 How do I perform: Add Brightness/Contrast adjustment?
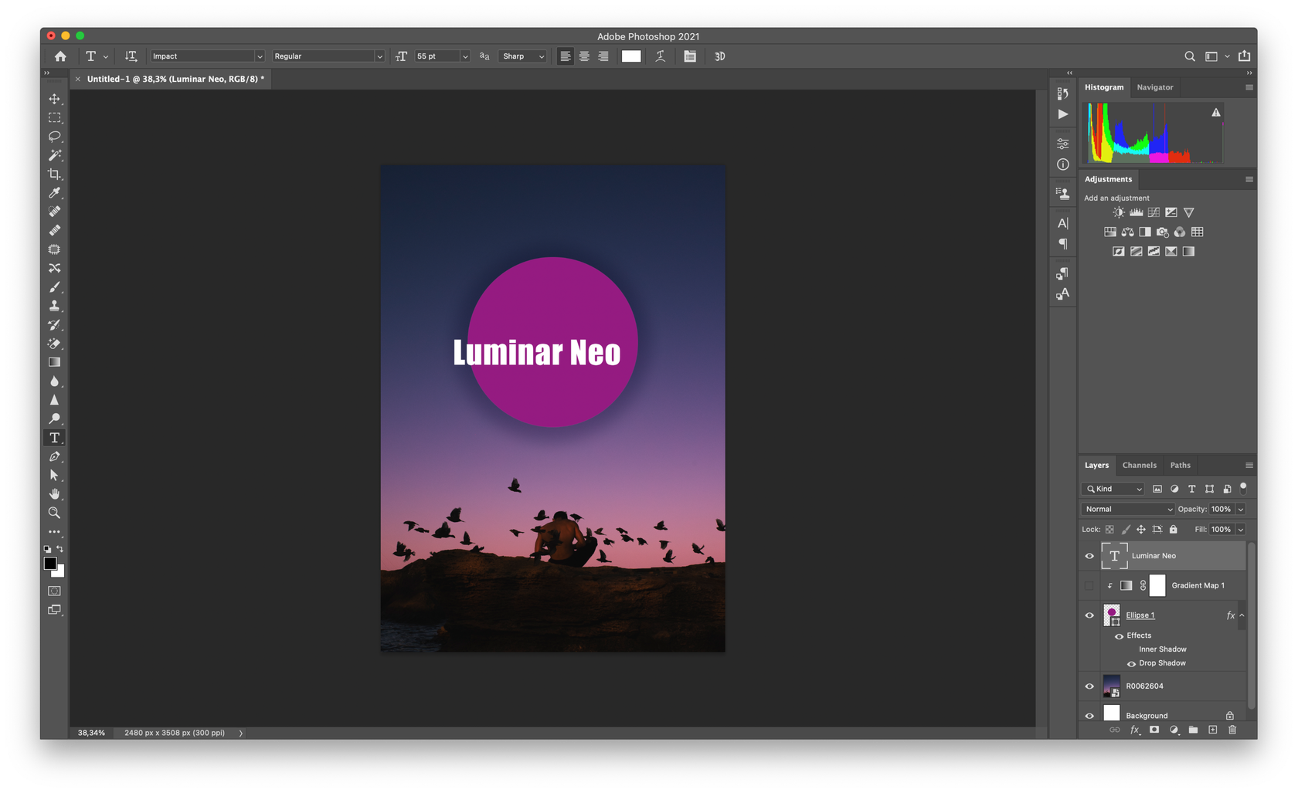tap(1118, 212)
